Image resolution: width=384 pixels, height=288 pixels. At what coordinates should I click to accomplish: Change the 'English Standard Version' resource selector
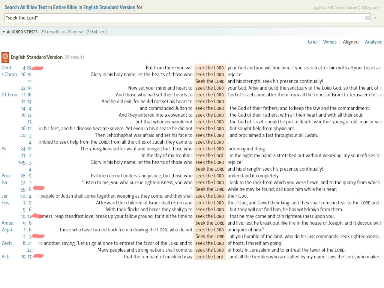[109, 7]
